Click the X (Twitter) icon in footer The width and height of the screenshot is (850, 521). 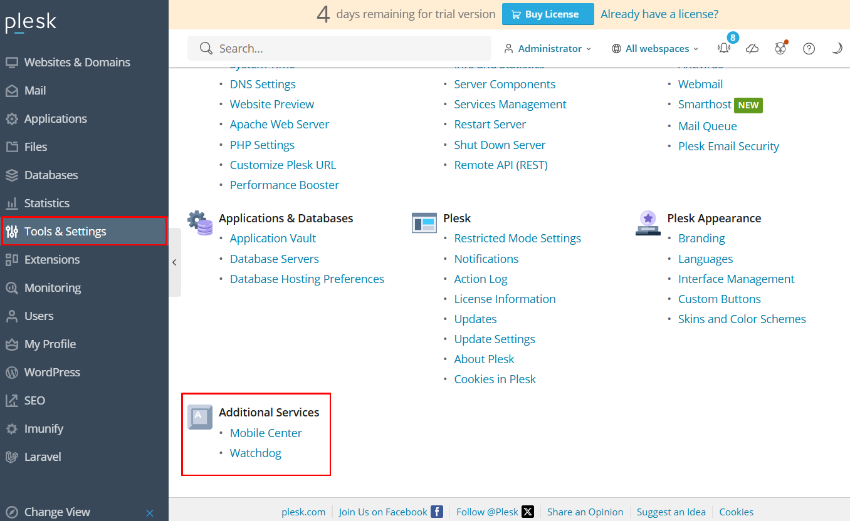[x=528, y=512]
